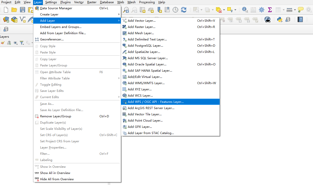This screenshot has height=185, width=313.
Task: Click Deselect Features icon
Action: click(219, 10)
